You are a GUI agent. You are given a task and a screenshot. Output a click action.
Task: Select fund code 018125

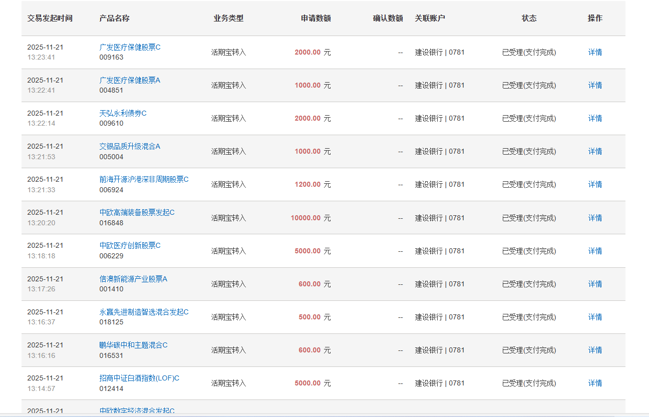click(111, 322)
